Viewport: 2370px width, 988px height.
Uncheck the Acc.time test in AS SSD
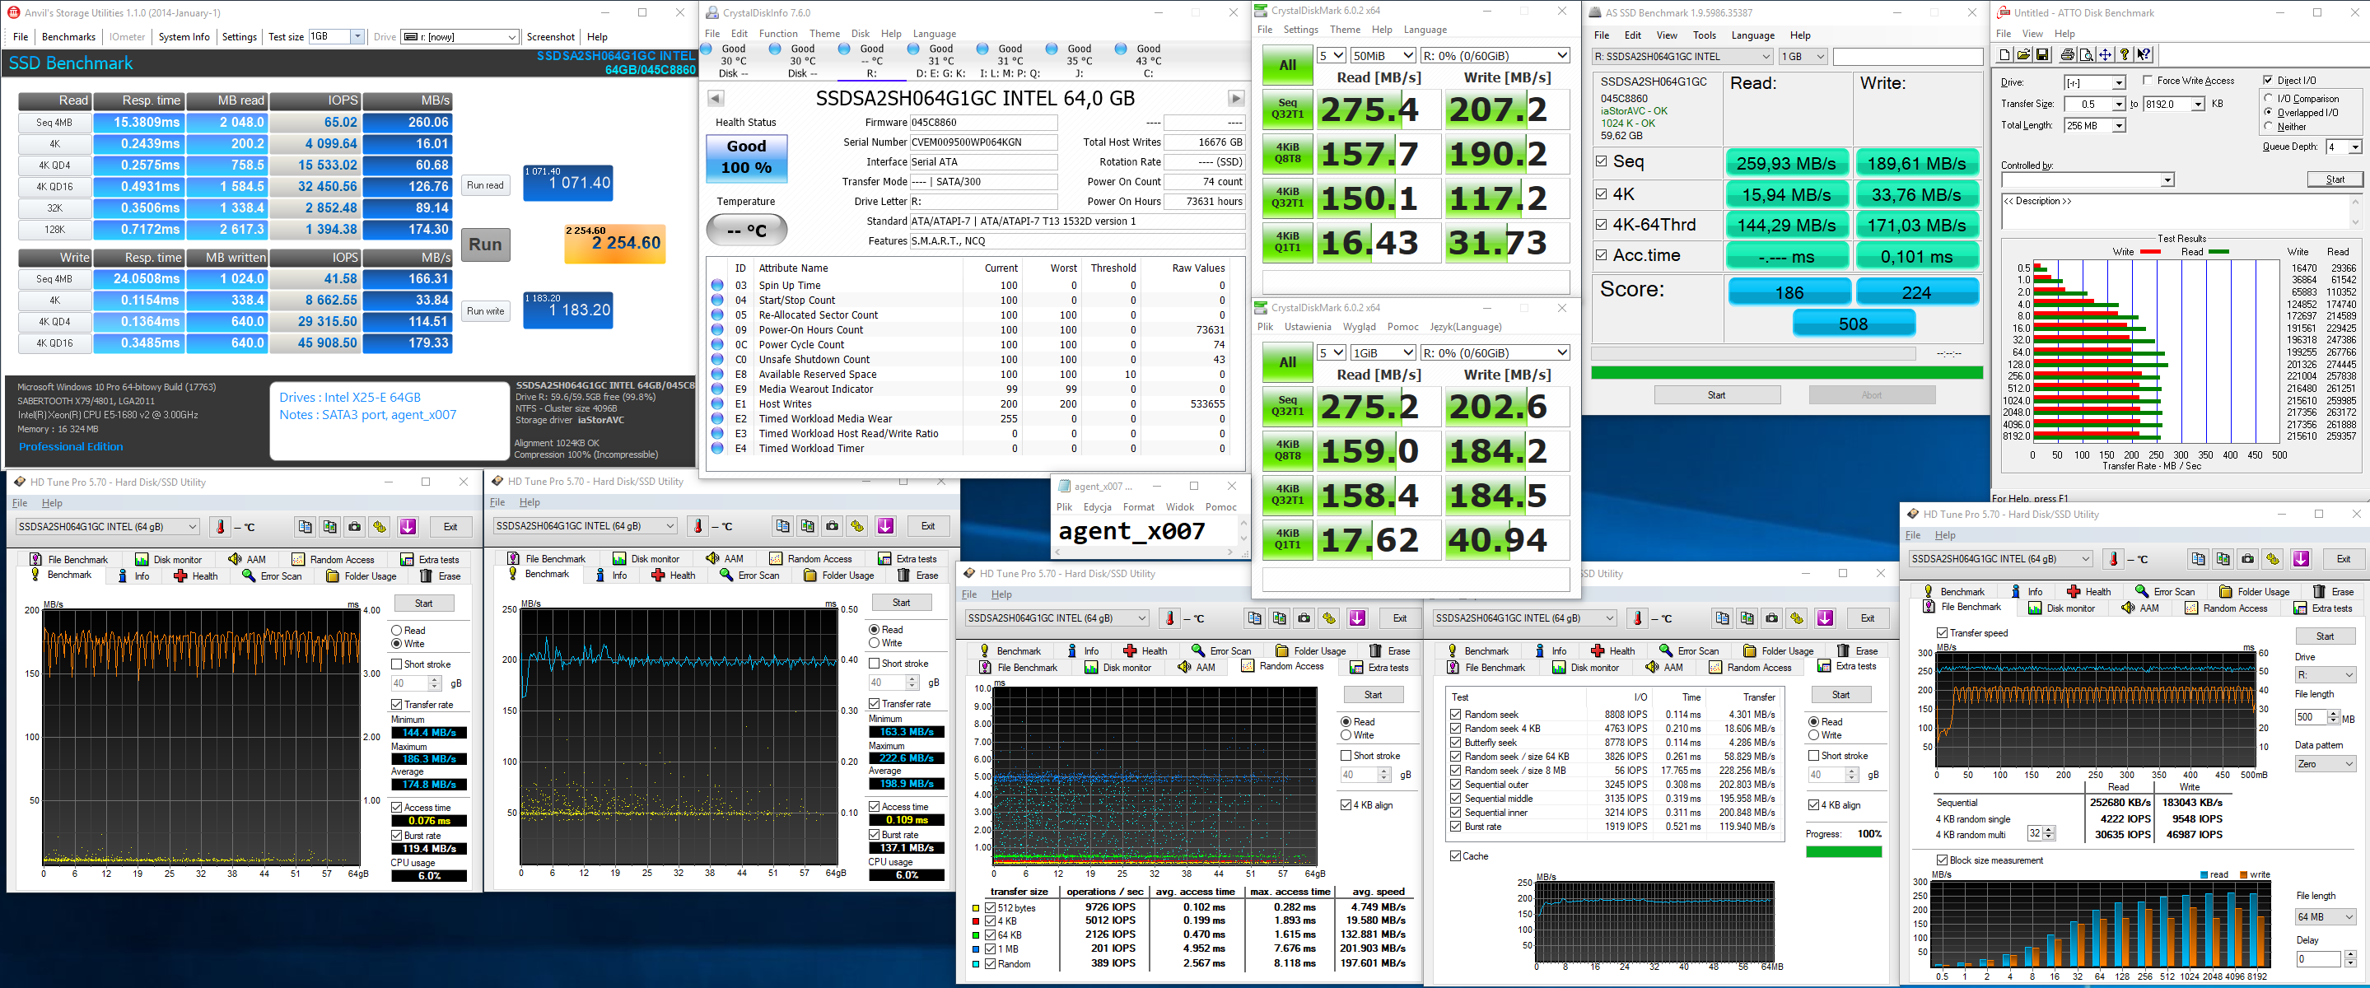(1601, 254)
